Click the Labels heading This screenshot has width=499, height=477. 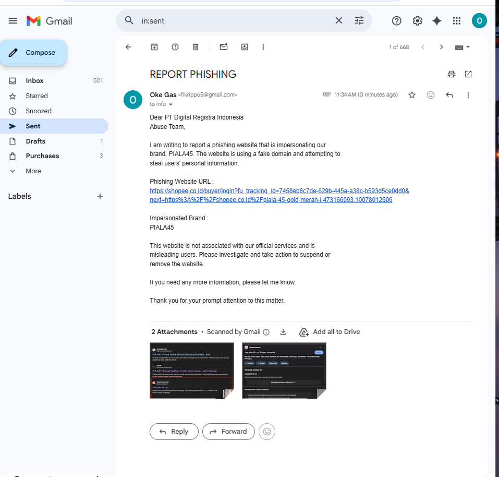[20, 196]
